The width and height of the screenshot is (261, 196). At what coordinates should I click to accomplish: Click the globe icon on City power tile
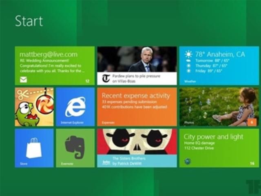coord(188,161)
